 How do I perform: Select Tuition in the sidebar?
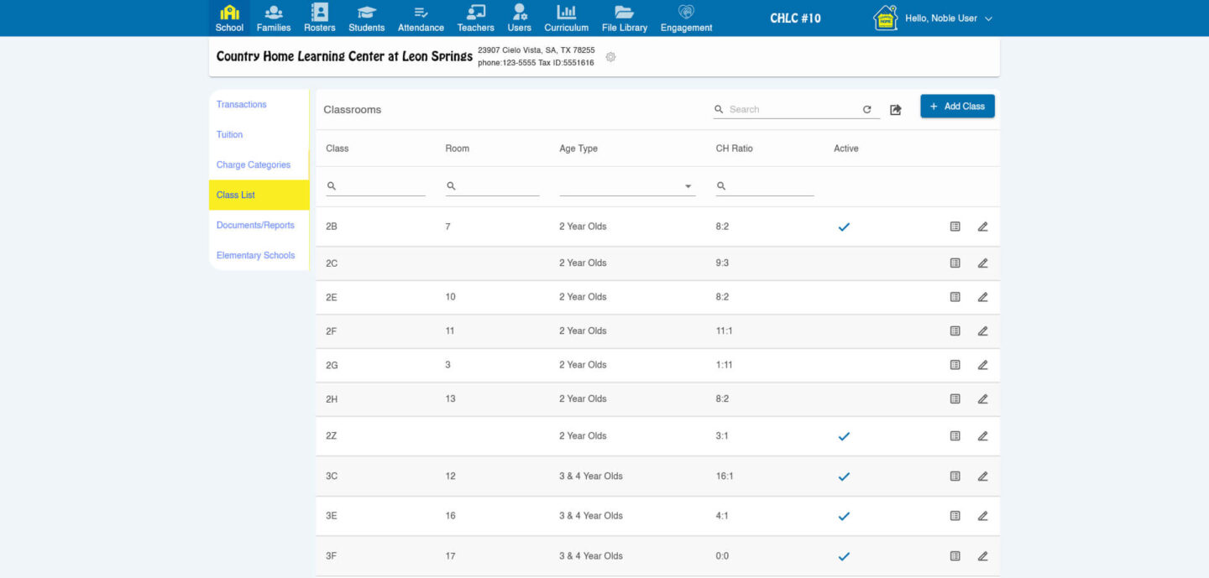[x=229, y=134]
